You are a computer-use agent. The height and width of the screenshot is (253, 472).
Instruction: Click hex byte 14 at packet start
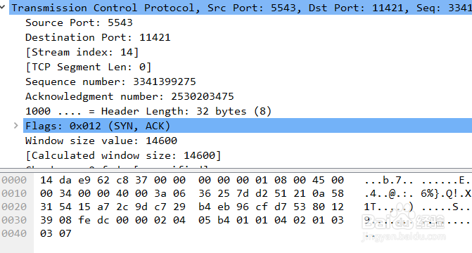coord(46,180)
